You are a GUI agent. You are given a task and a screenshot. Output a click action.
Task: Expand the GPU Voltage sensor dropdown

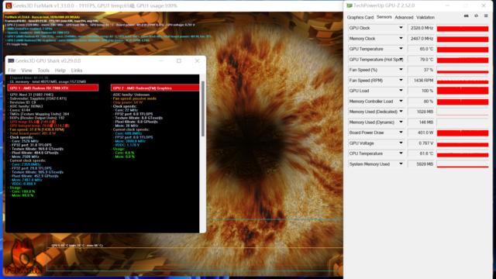401,143
